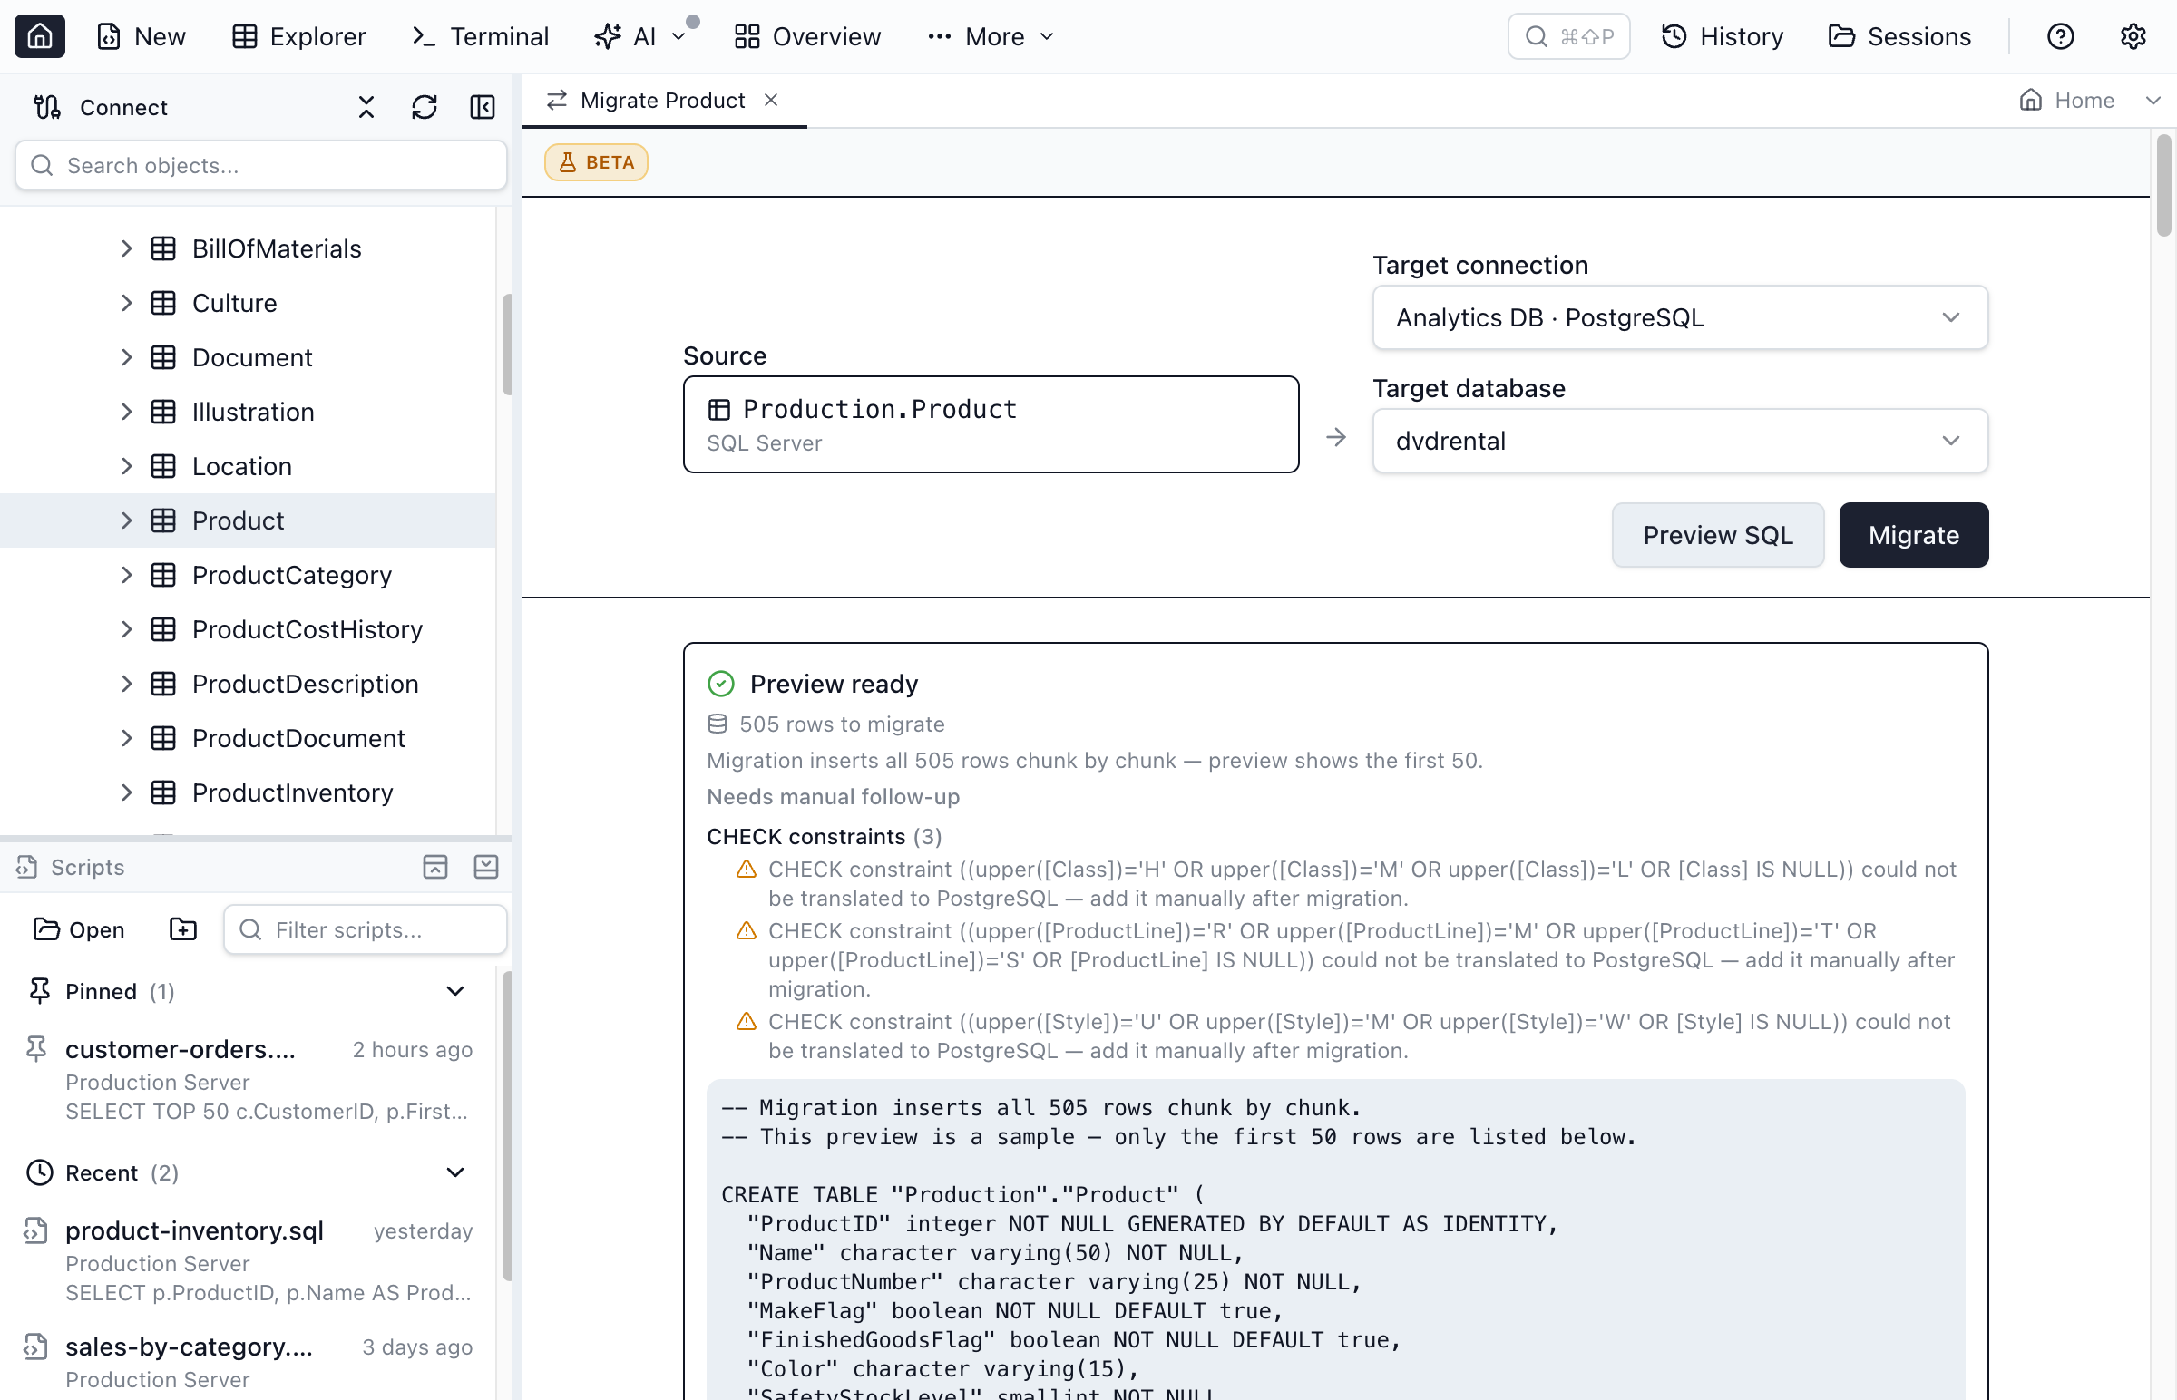Collapse the Recent scripts section
The image size is (2177, 1400).
(455, 1172)
